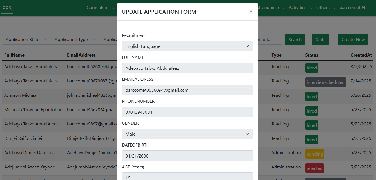Focus the PHONENUMBER field
The width and height of the screenshot is (376, 180).
pyautogui.click(x=187, y=112)
